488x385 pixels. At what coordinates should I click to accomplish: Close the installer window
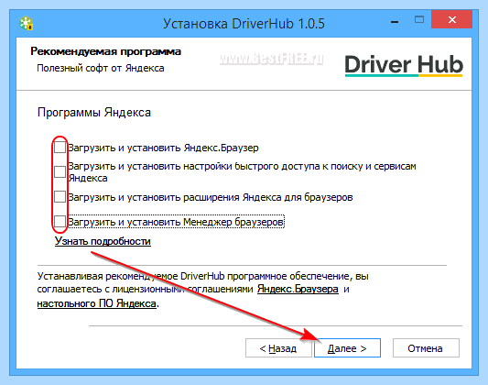click(x=452, y=19)
